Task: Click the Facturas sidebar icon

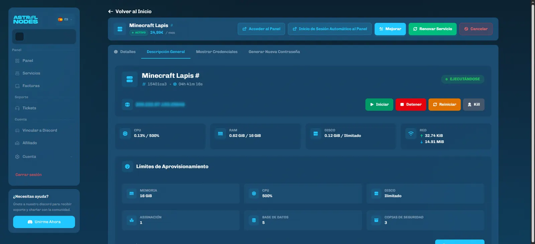Action: 17,86
